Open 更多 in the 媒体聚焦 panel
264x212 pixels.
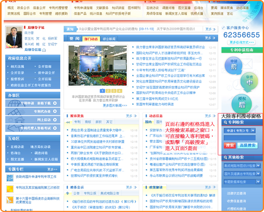pyautogui.click(x=131, y=116)
